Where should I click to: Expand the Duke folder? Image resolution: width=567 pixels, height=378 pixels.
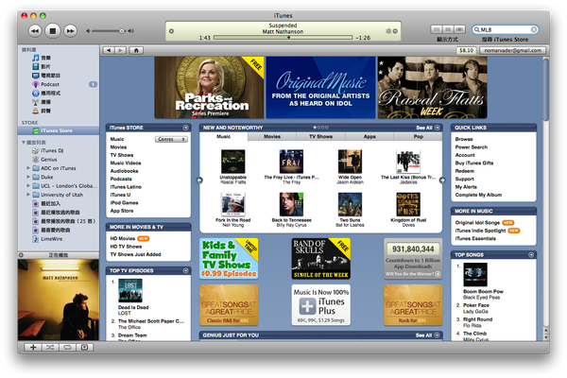click(28, 177)
